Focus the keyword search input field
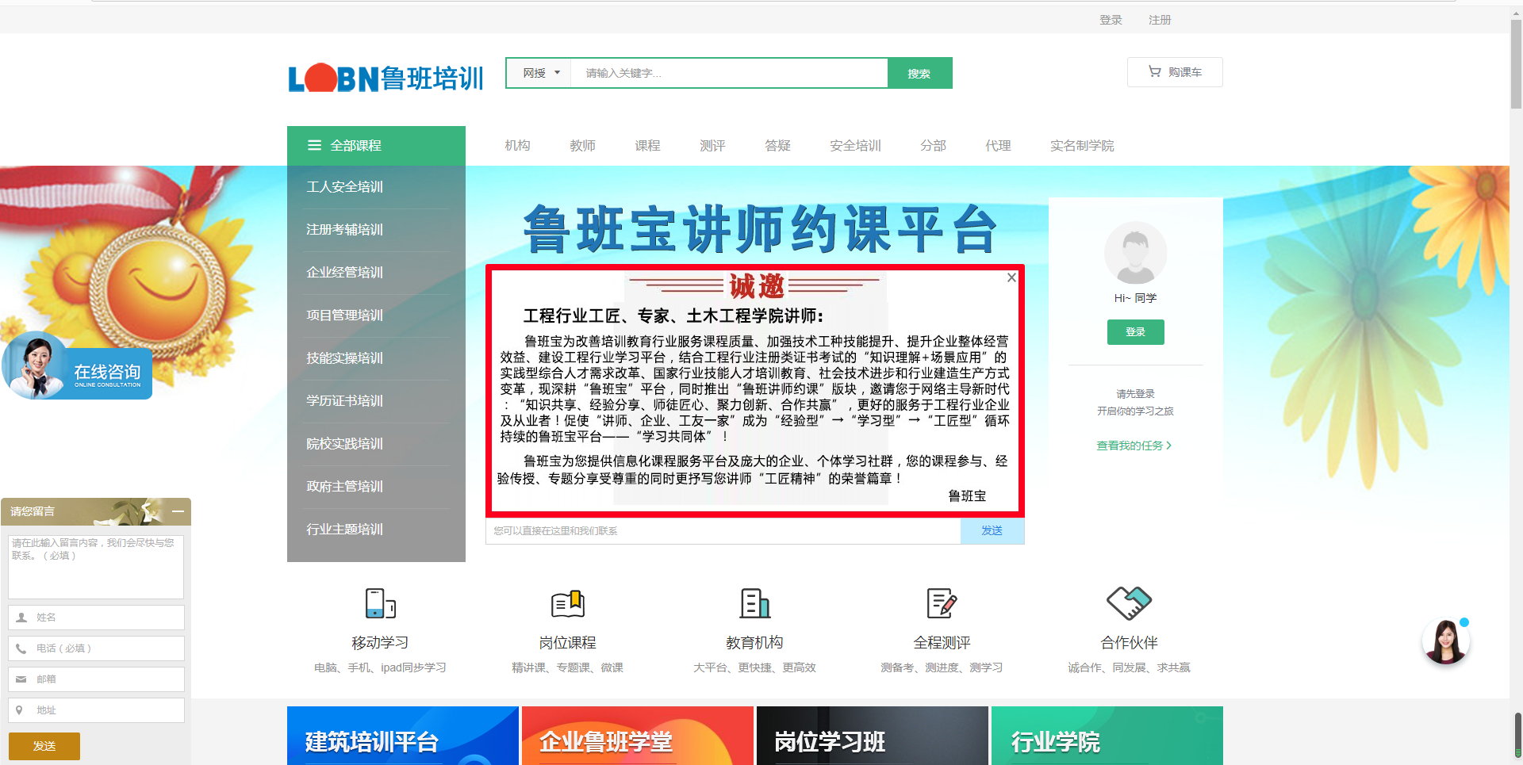The height and width of the screenshot is (765, 1523). (x=730, y=73)
